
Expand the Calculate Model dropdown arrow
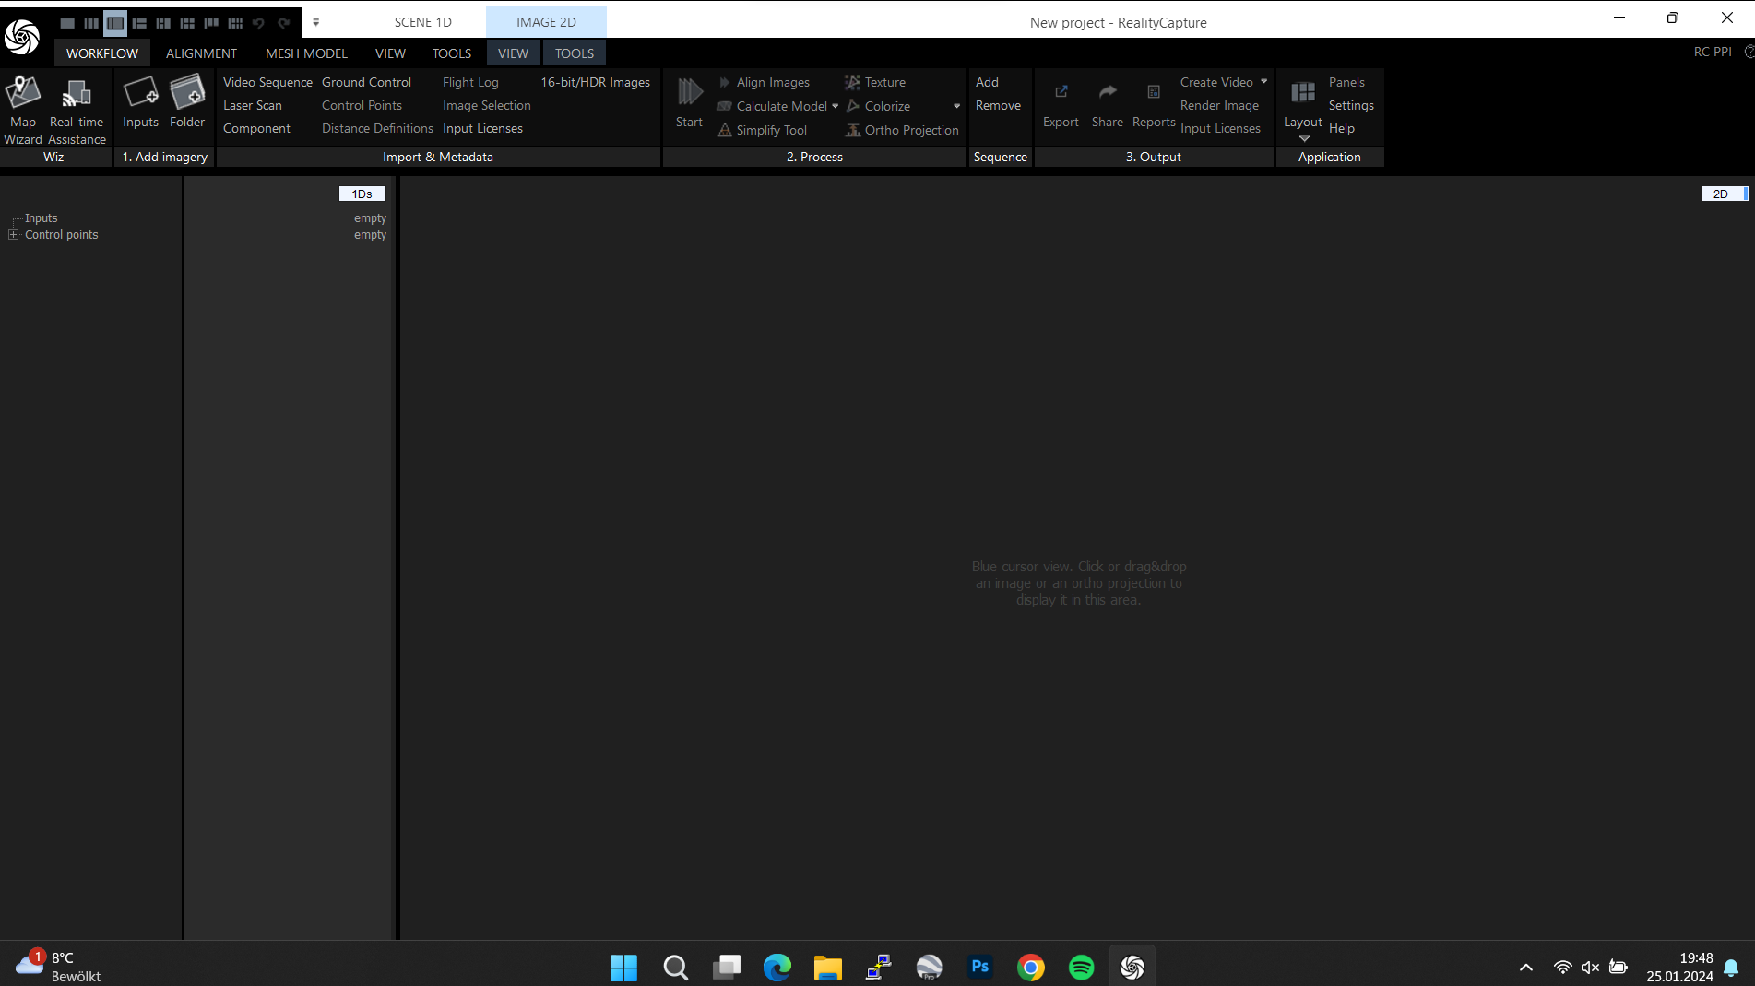coord(836,106)
